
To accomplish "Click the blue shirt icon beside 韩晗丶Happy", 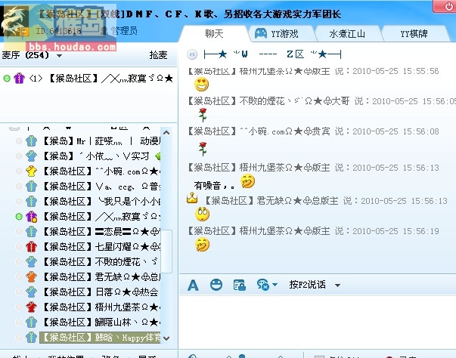I will pyautogui.click(x=31, y=338).
